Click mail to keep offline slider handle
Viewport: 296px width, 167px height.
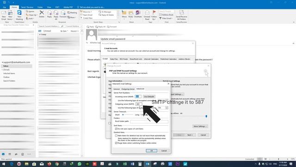coord(206,116)
